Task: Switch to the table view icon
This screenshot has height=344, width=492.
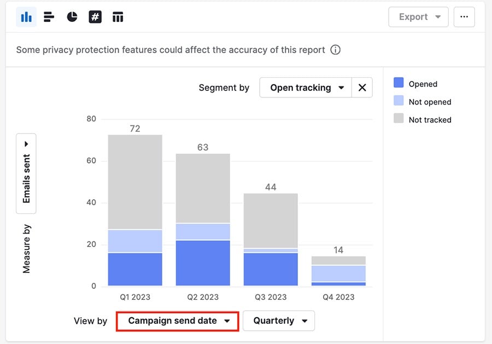Action: tap(118, 17)
